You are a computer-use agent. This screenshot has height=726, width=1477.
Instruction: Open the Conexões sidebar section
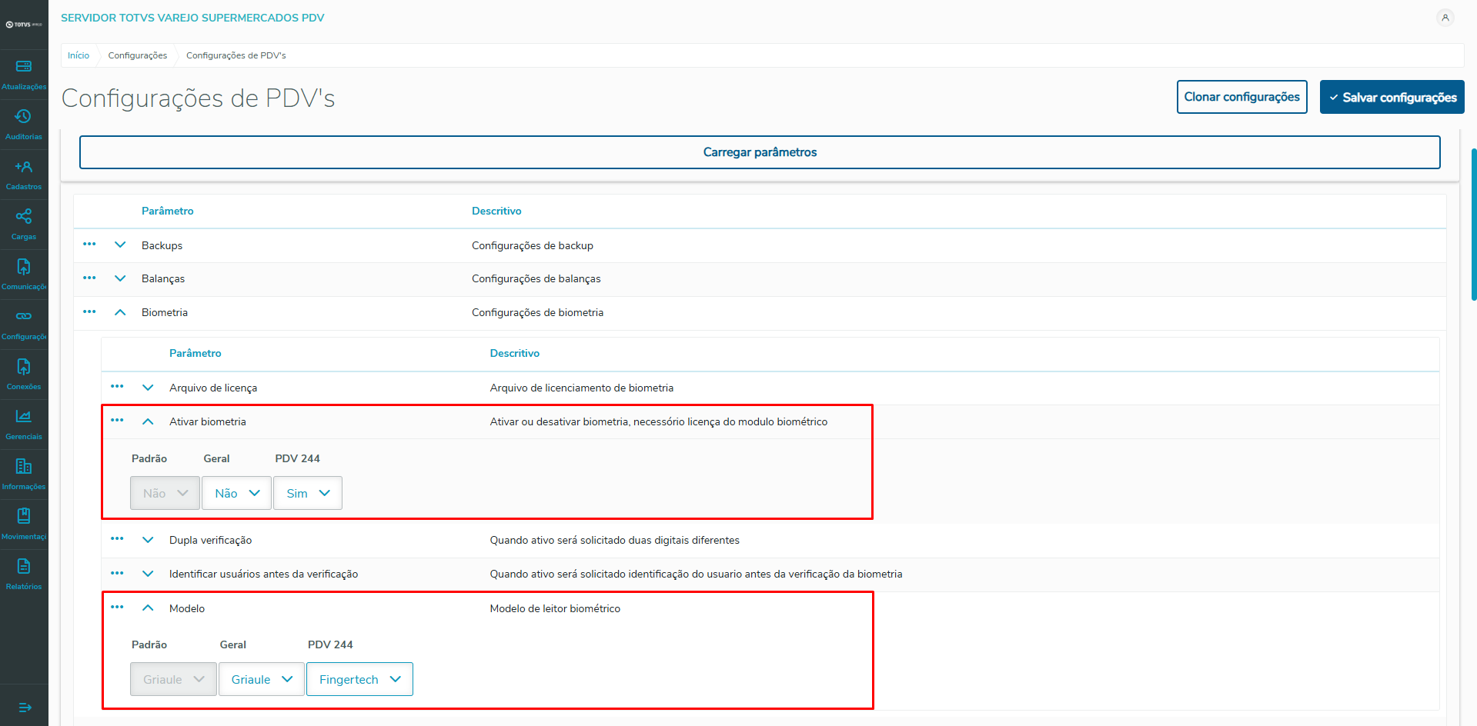pos(24,375)
